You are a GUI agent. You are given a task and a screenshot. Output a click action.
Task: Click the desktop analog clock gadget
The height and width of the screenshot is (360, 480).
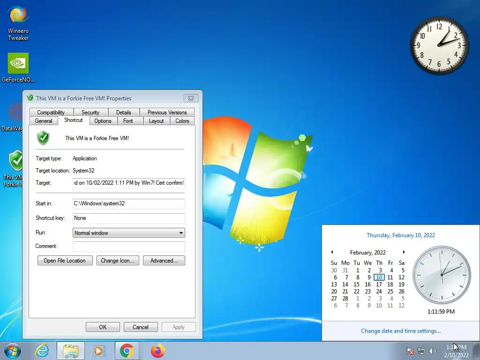439,45
